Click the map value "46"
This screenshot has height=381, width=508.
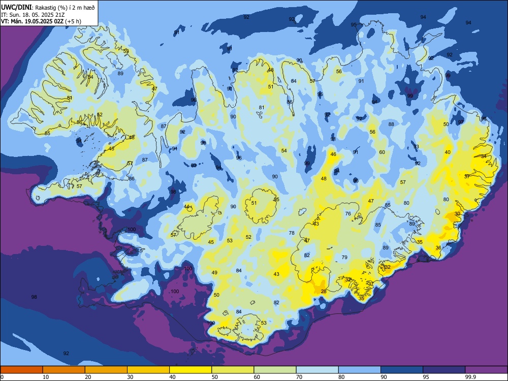tap(333, 154)
